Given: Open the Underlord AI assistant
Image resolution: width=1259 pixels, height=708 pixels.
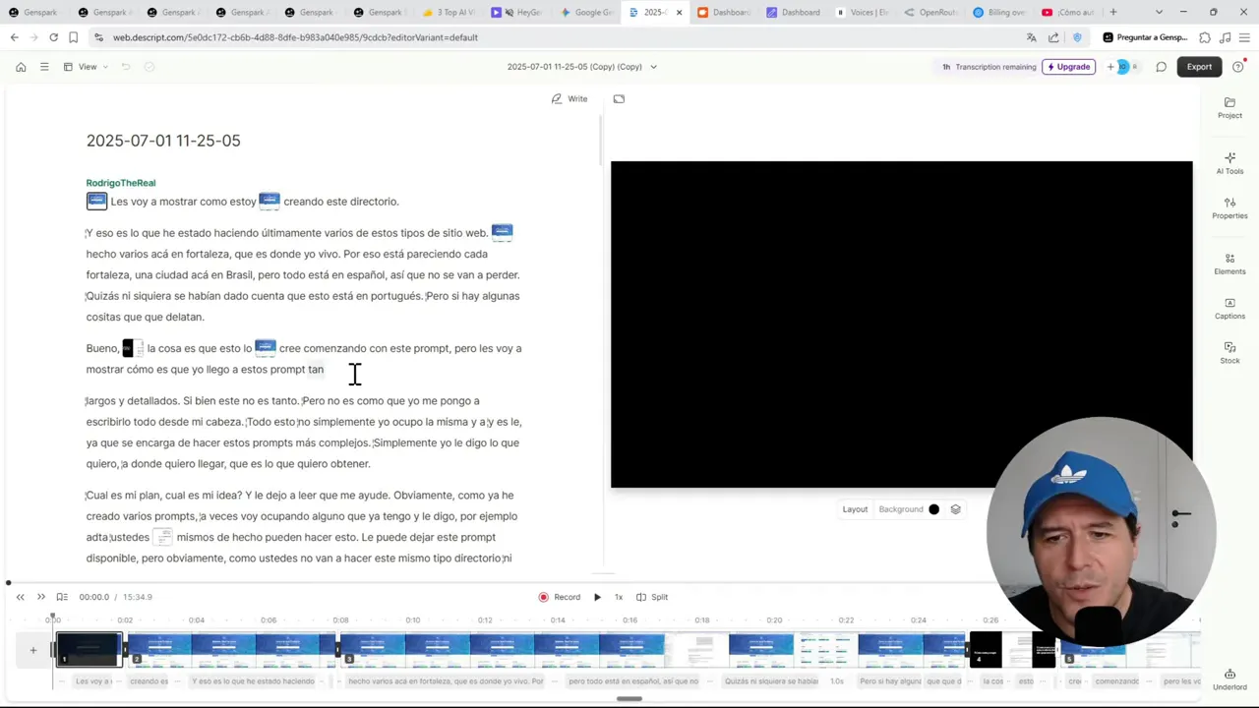Looking at the screenshot, I should 1229,680.
